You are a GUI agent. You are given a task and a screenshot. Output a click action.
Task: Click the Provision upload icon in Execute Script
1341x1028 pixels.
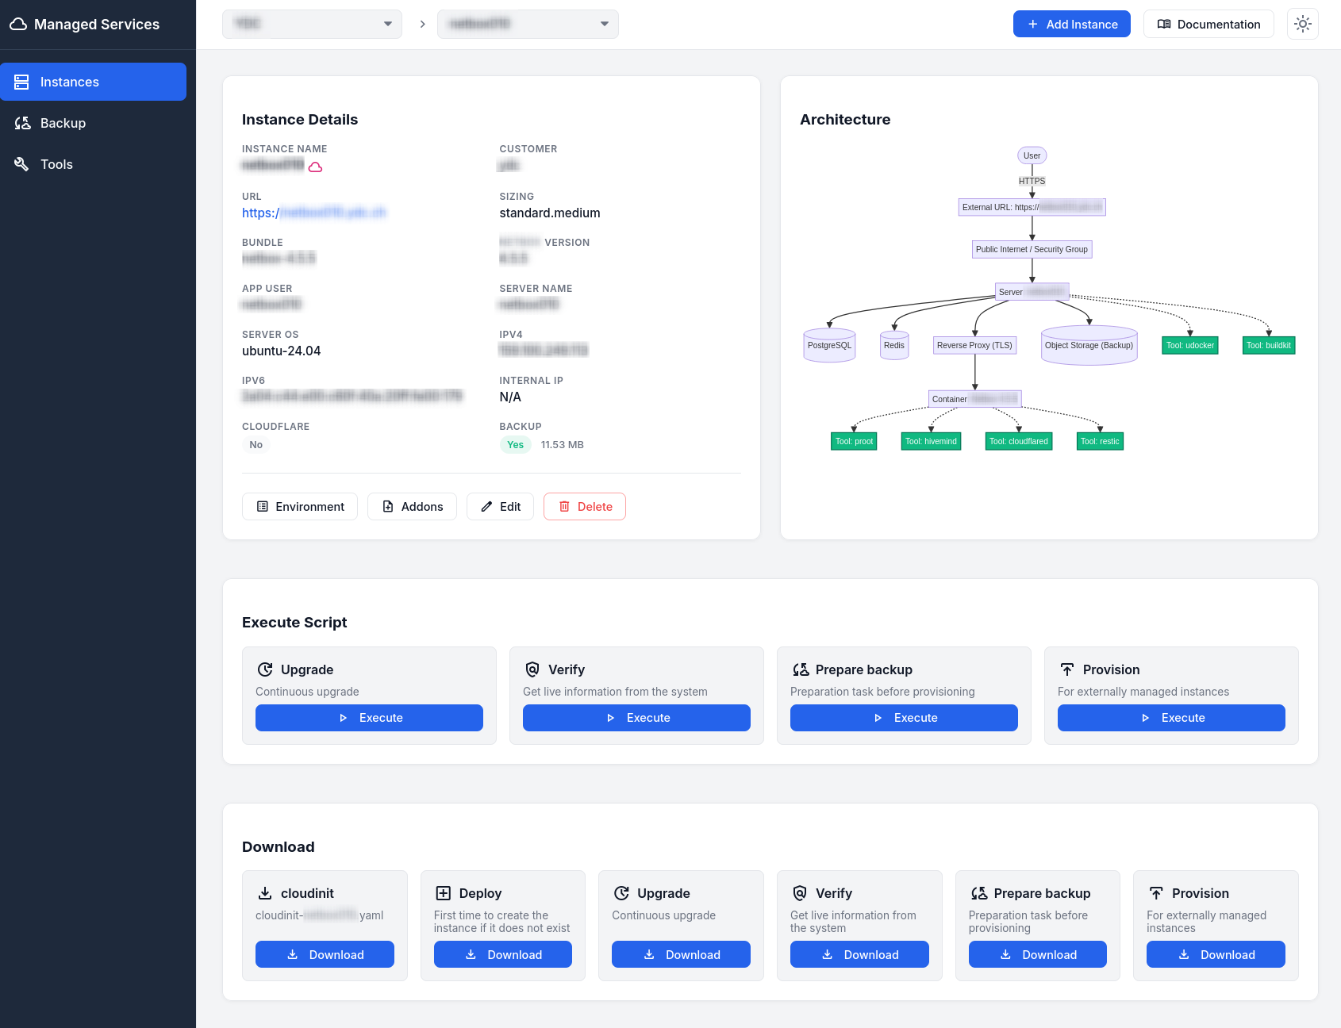[1067, 669]
